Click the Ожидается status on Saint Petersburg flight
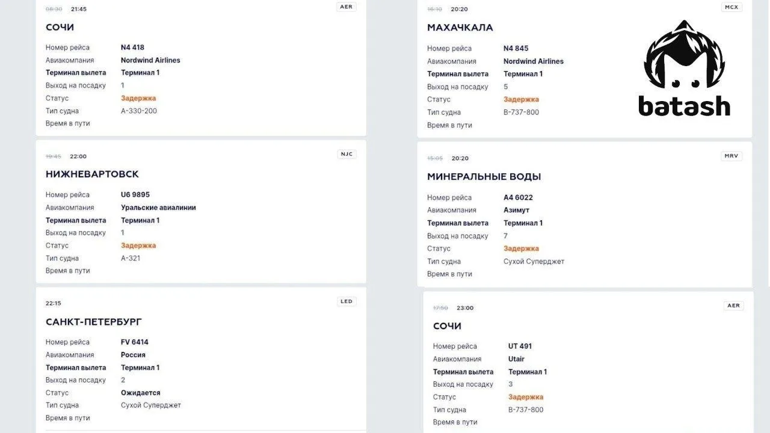The height and width of the screenshot is (433, 770). 141,393
